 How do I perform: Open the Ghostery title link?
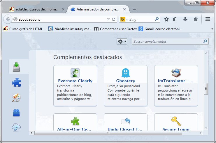(126, 81)
